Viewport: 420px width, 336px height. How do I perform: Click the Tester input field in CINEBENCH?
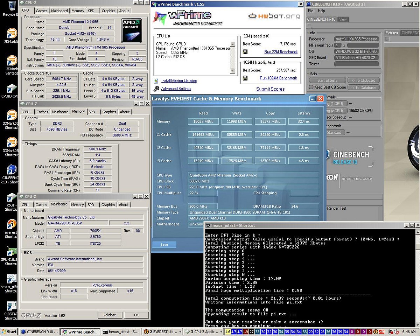356,64
